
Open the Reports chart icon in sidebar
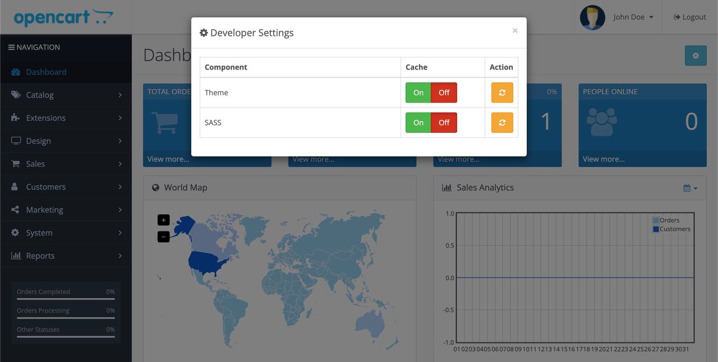tap(15, 256)
